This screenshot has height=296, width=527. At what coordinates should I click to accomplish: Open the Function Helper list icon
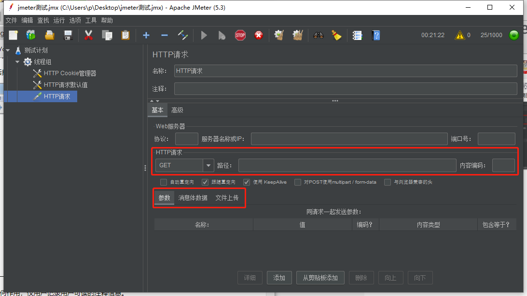(357, 35)
